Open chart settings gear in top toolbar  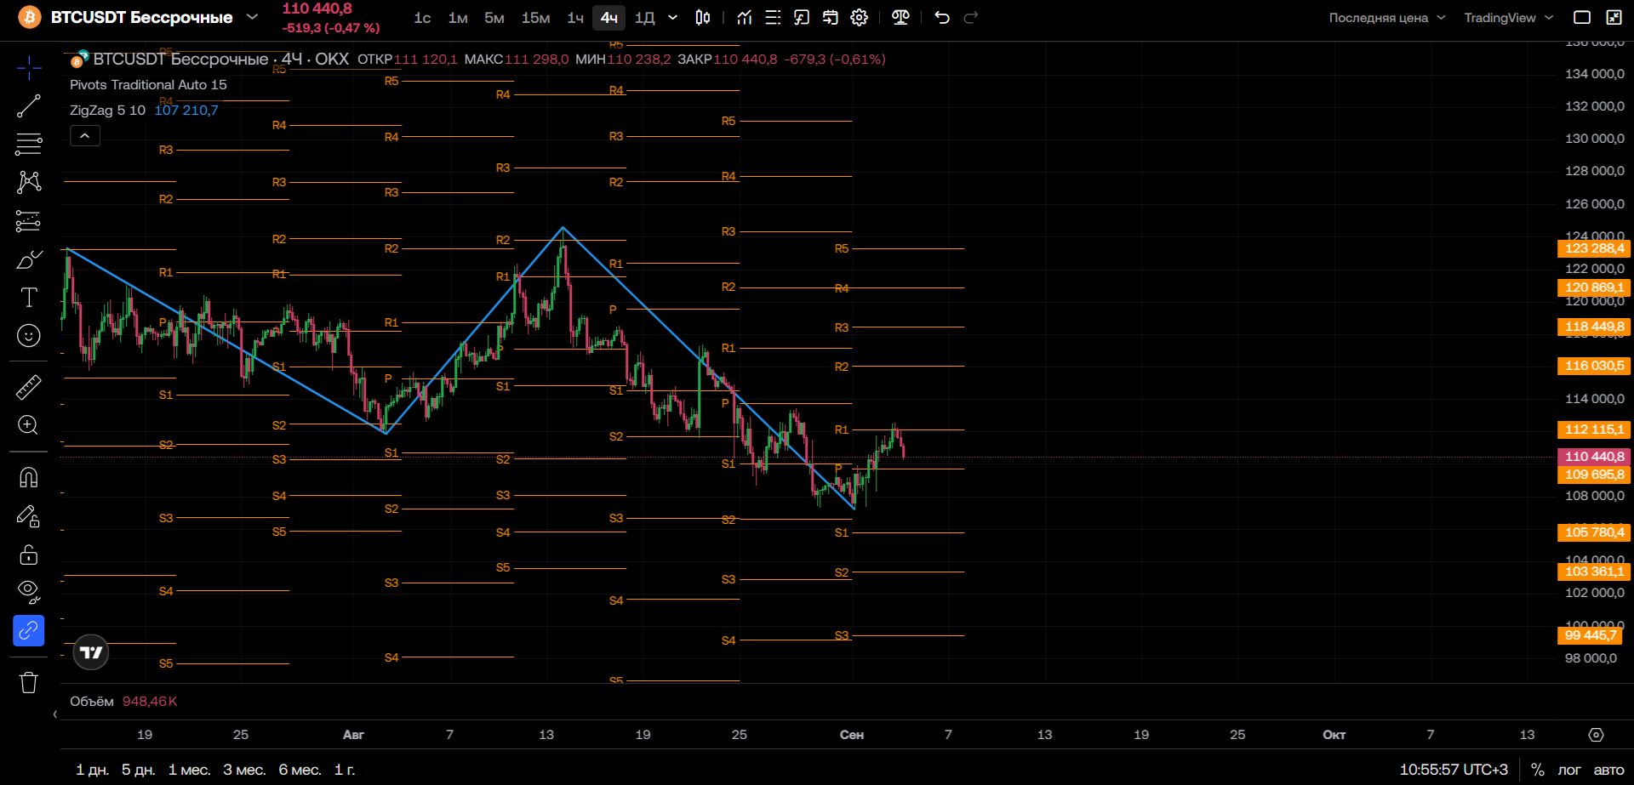coord(860,17)
